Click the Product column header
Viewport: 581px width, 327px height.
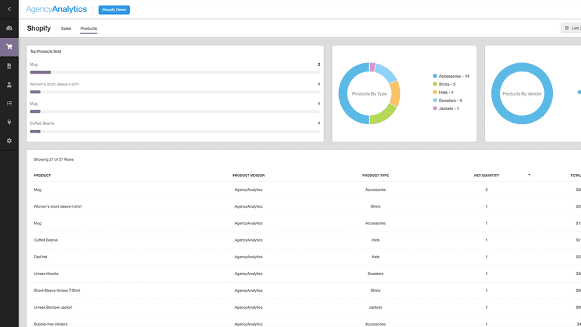(x=42, y=175)
